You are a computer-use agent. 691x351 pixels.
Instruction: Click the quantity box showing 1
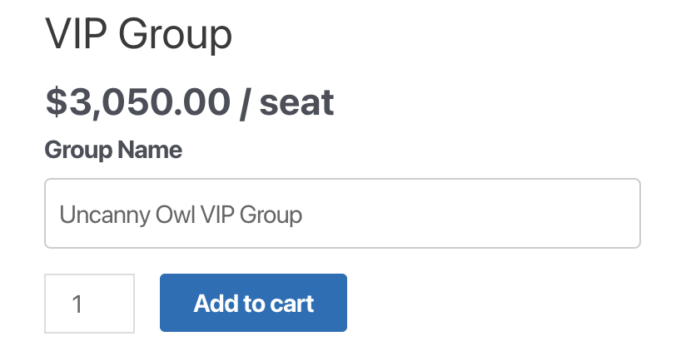point(89,304)
